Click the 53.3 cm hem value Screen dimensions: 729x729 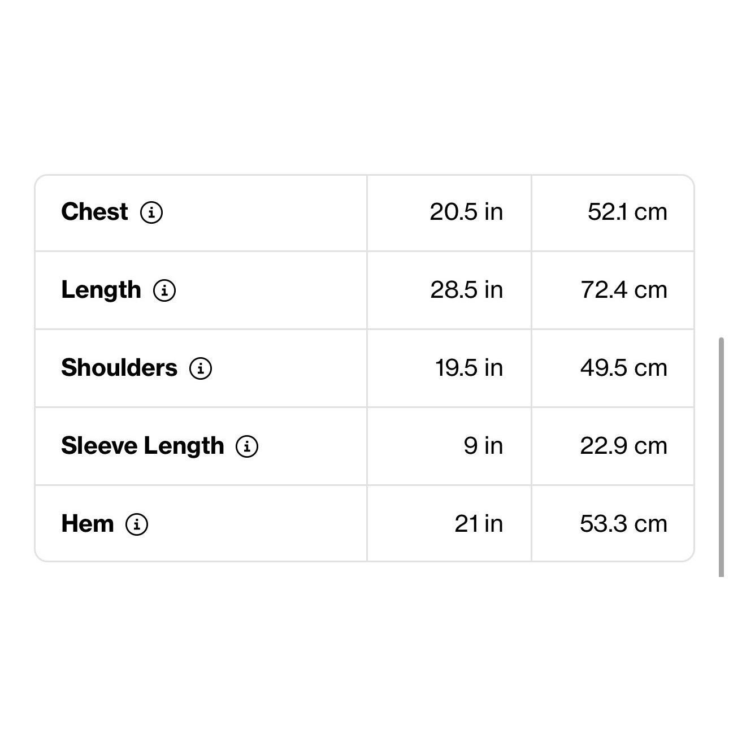pos(624,524)
